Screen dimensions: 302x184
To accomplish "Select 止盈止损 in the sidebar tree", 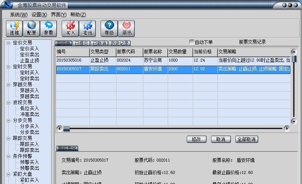I will [29, 60].
